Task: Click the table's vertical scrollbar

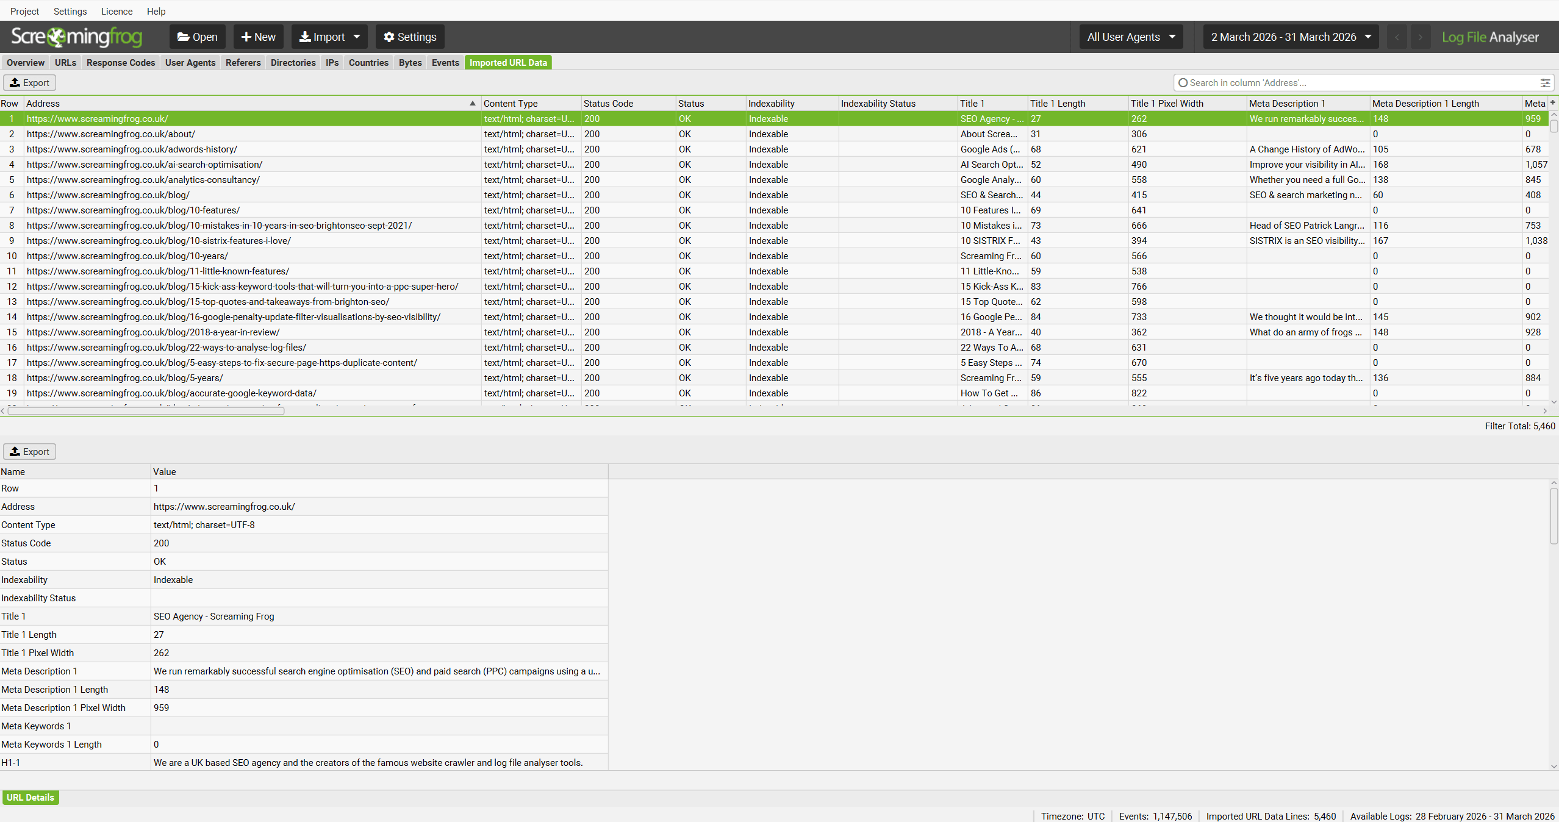Action: [x=1554, y=126]
